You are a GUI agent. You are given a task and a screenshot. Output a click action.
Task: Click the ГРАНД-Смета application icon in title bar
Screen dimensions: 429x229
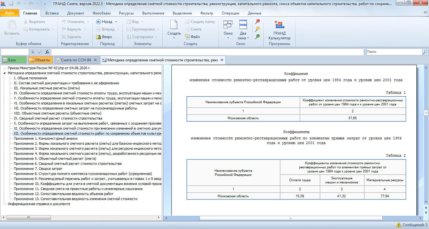click(3, 4)
